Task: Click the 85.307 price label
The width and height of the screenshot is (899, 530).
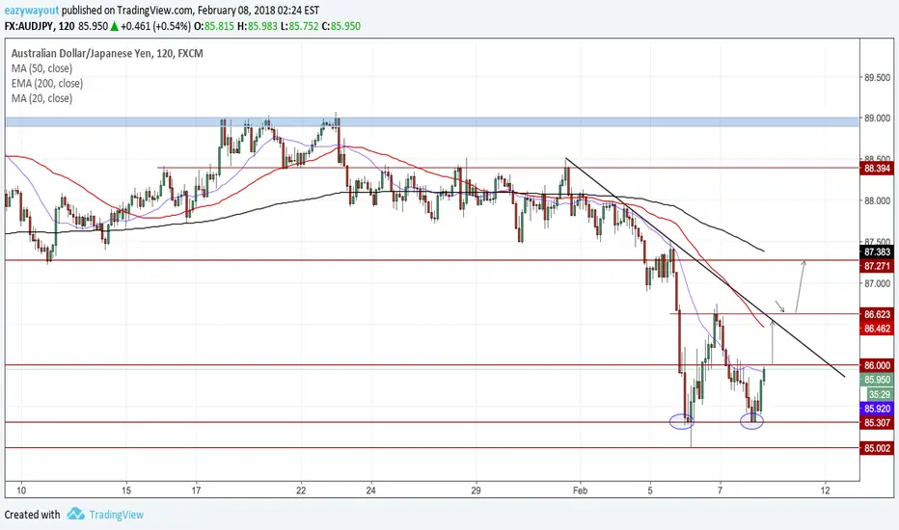Action: click(877, 423)
